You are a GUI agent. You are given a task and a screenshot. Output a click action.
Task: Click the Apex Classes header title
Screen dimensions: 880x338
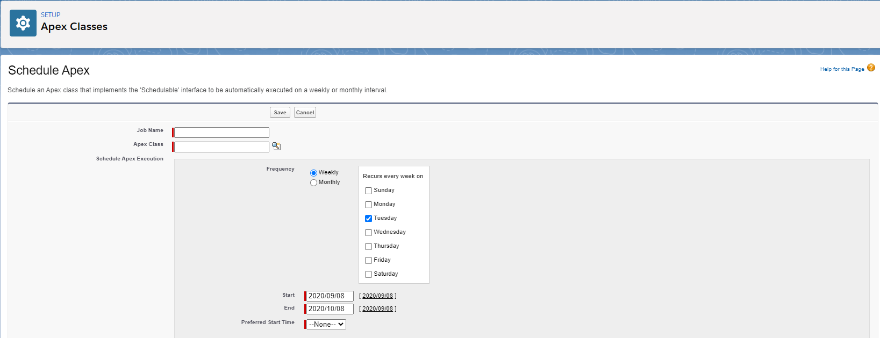click(x=74, y=26)
